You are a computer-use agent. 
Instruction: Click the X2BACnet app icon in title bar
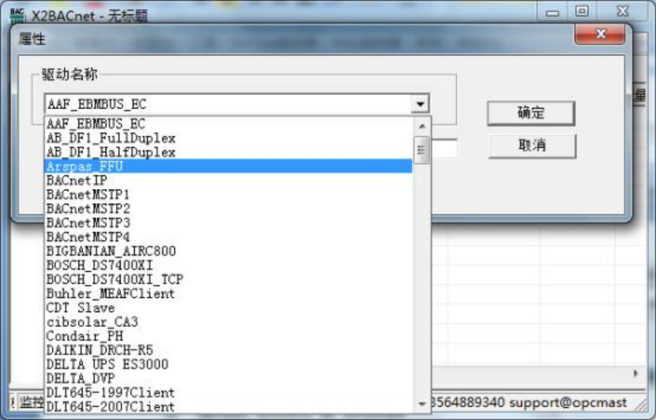[x=17, y=15]
